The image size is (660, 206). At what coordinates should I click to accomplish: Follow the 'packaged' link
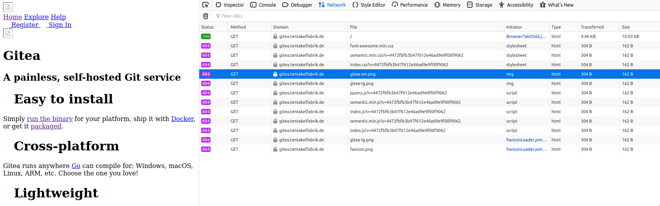click(46, 126)
